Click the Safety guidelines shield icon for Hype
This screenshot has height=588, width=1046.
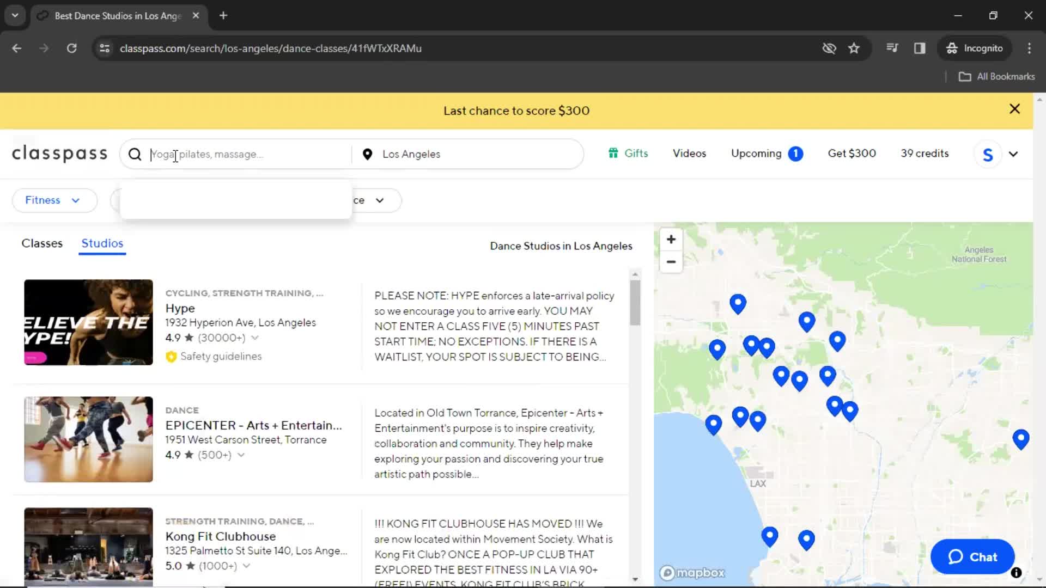[x=171, y=357]
